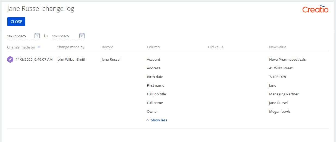The height and width of the screenshot is (142, 336).
Task: Open the start date calendar picker
Action: click(37, 35)
